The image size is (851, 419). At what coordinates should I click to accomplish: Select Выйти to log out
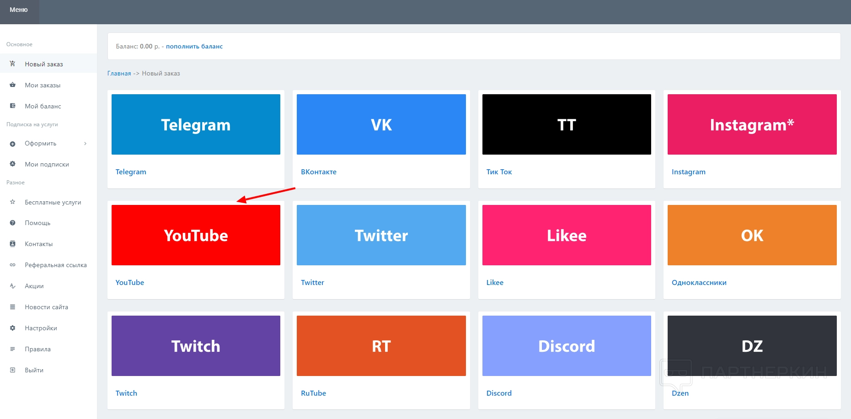(x=48, y=371)
